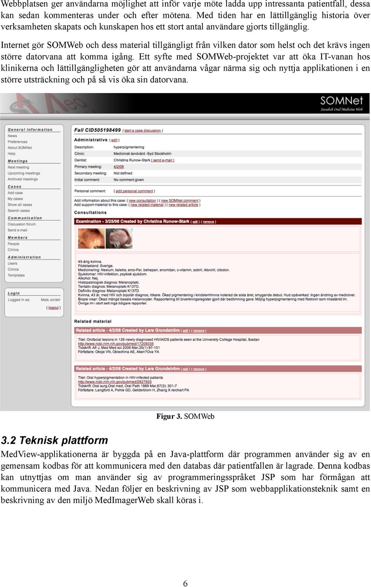Viewport: 371px width, 587px height.
Task: Open primary meeting 4/2/08
Action: click(119, 166)
